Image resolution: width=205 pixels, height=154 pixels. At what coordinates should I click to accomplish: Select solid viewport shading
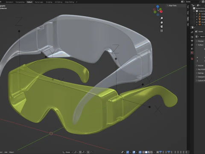coord(146,152)
